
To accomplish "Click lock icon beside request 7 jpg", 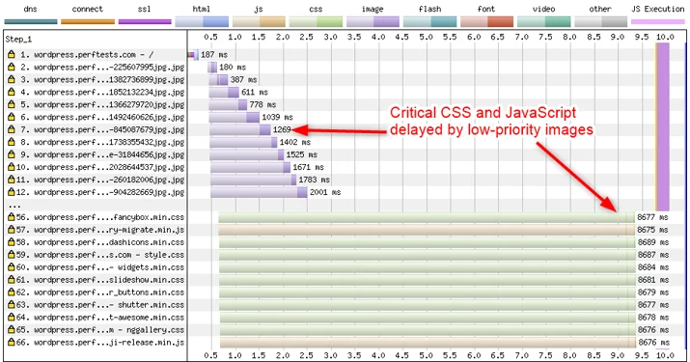I will pos(12,129).
